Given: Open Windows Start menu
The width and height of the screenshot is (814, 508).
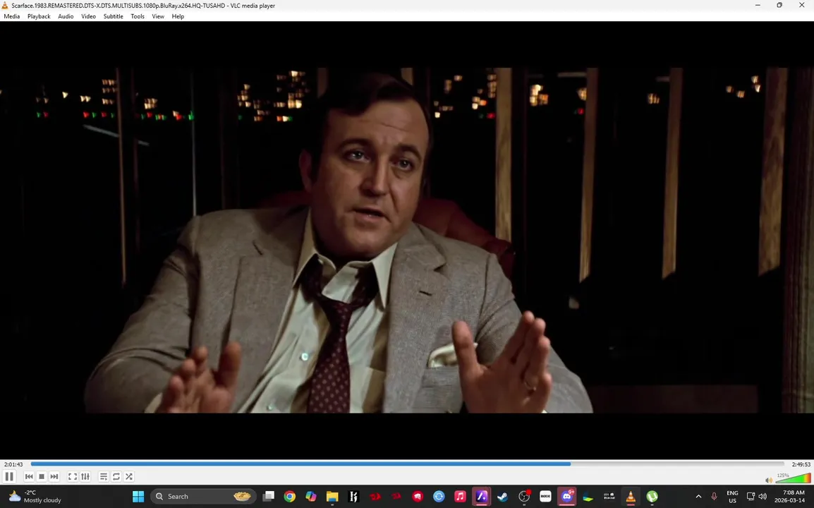Looking at the screenshot, I should (138, 497).
